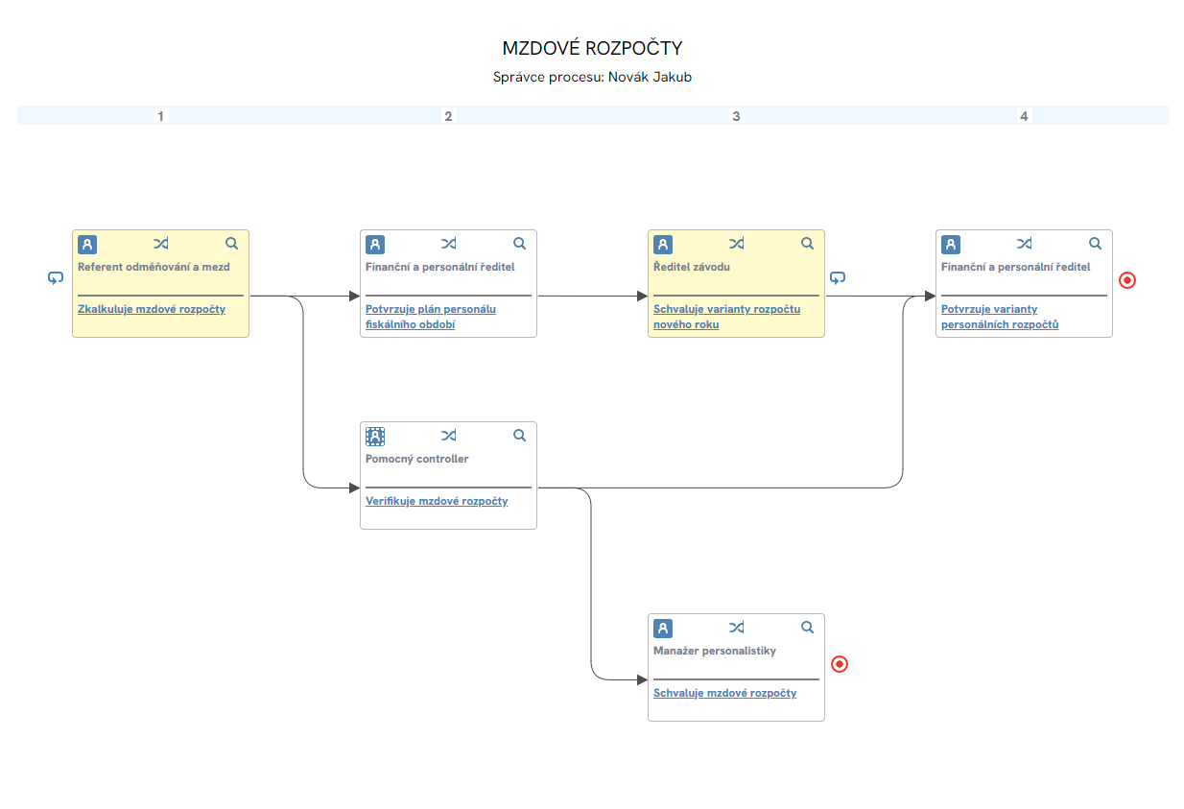Click the loop icon right of Ředitel závodu card
This screenshot has height=809, width=1184.
(x=838, y=278)
